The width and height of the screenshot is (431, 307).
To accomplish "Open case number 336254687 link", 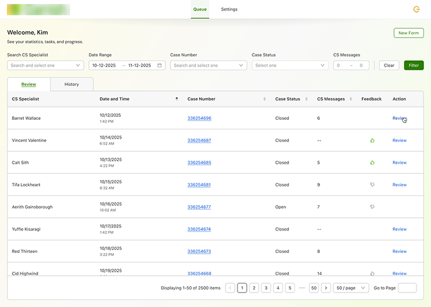I will tap(199, 140).
